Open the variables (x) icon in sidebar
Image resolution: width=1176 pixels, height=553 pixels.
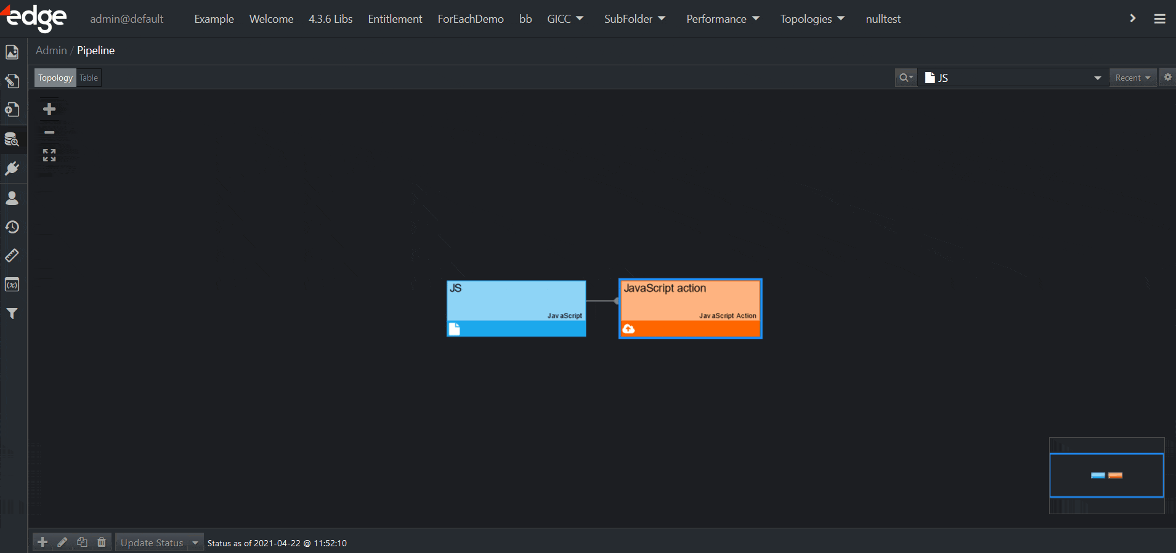coord(12,285)
